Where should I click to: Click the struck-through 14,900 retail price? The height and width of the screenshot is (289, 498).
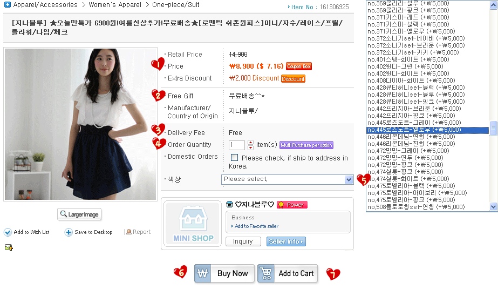click(238, 55)
